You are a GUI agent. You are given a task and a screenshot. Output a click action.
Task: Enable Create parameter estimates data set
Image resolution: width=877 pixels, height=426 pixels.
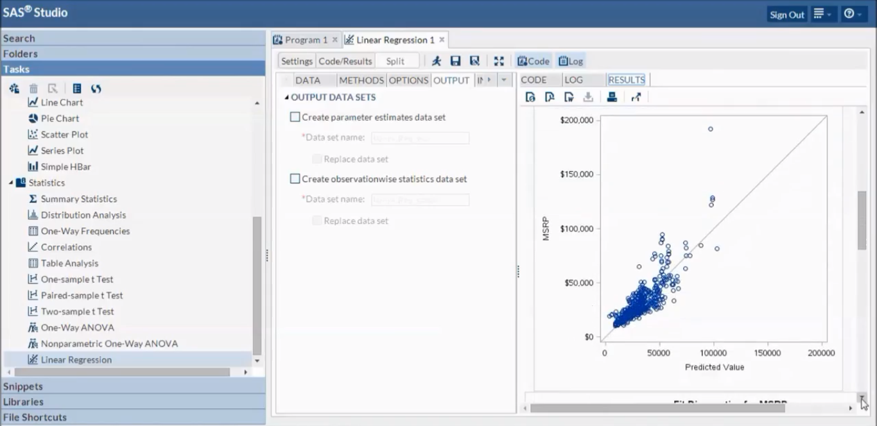[295, 117]
